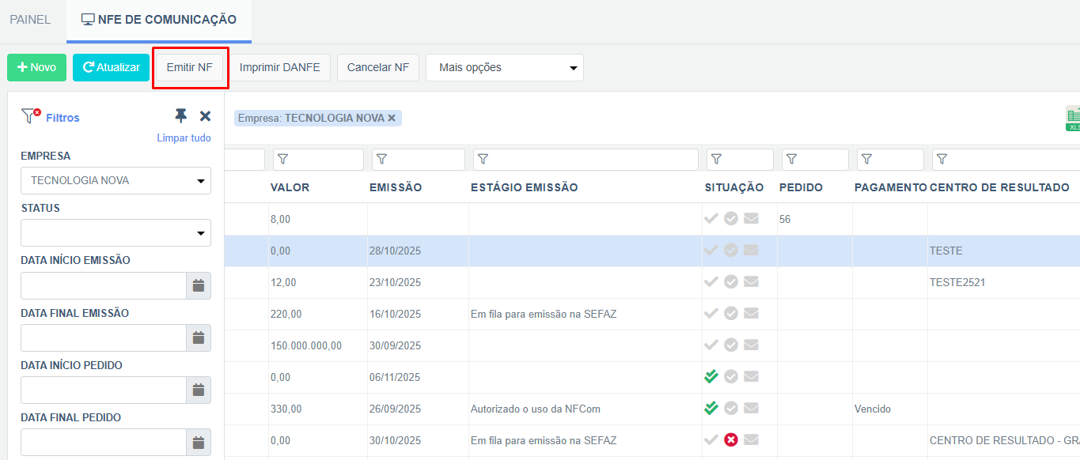Screen dimensions: 1080x460
Task: Remove the Empresa: TECNOLOGIA NOVA filter chip
Action: point(391,117)
